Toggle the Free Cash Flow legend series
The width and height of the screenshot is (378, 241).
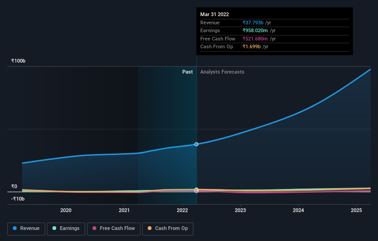tap(114, 229)
